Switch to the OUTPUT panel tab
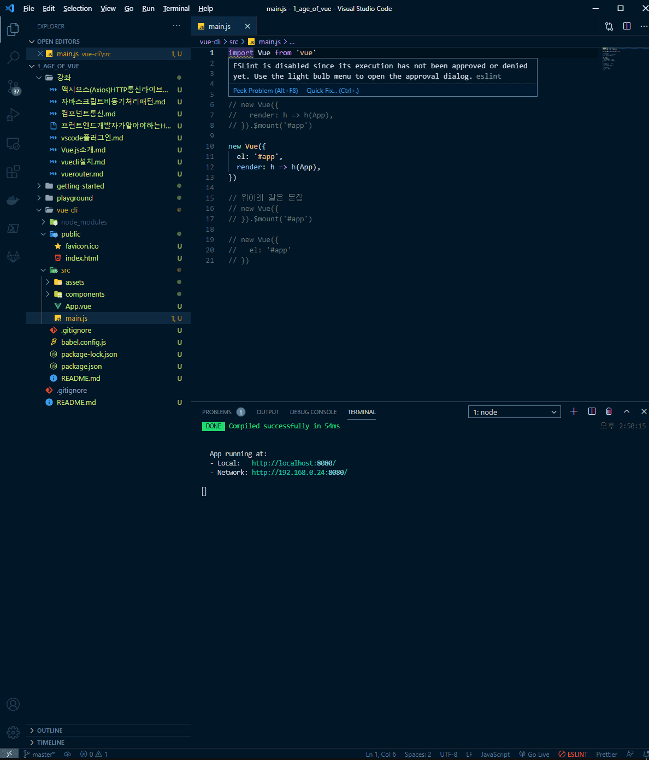Image resolution: width=649 pixels, height=760 pixels. point(268,412)
